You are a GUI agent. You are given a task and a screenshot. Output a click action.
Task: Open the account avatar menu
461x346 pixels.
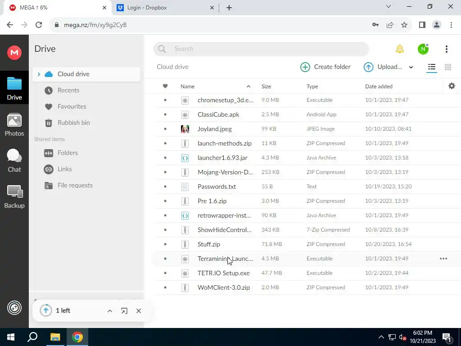[x=423, y=49]
